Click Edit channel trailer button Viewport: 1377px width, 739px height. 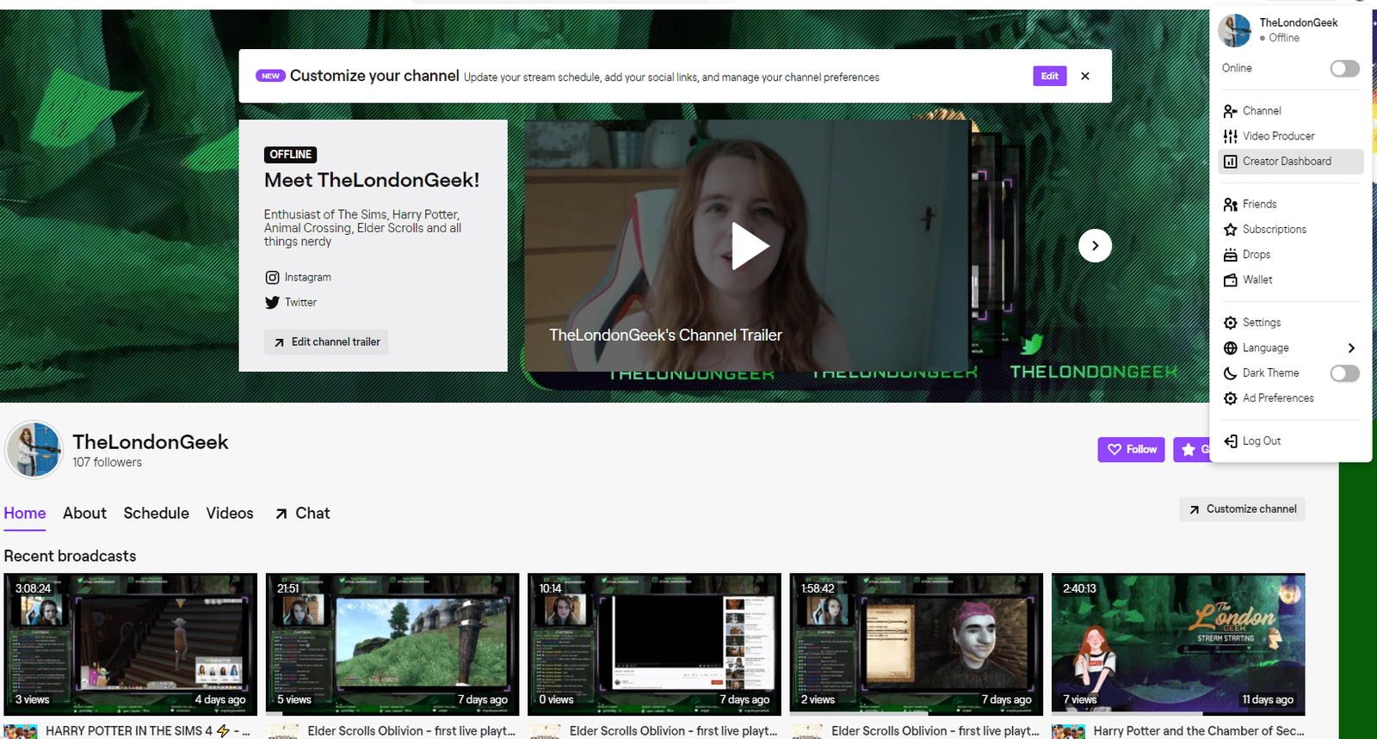[326, 342]
